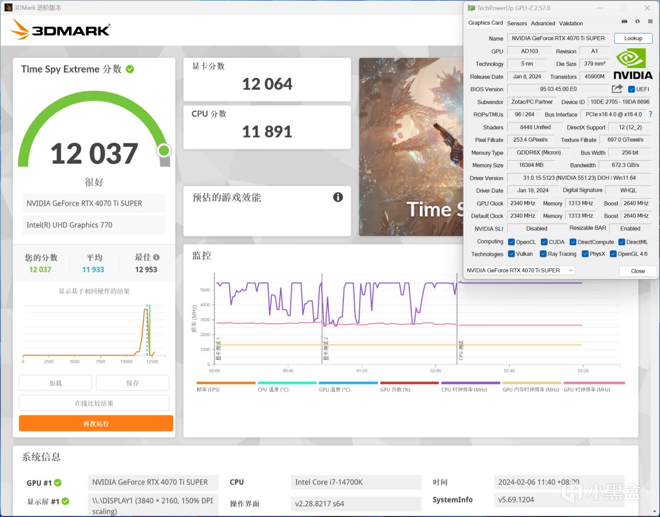Click the Memory Size value 16384 MB
The height and width of the screenshot is (517, 660).
point(531,165)
